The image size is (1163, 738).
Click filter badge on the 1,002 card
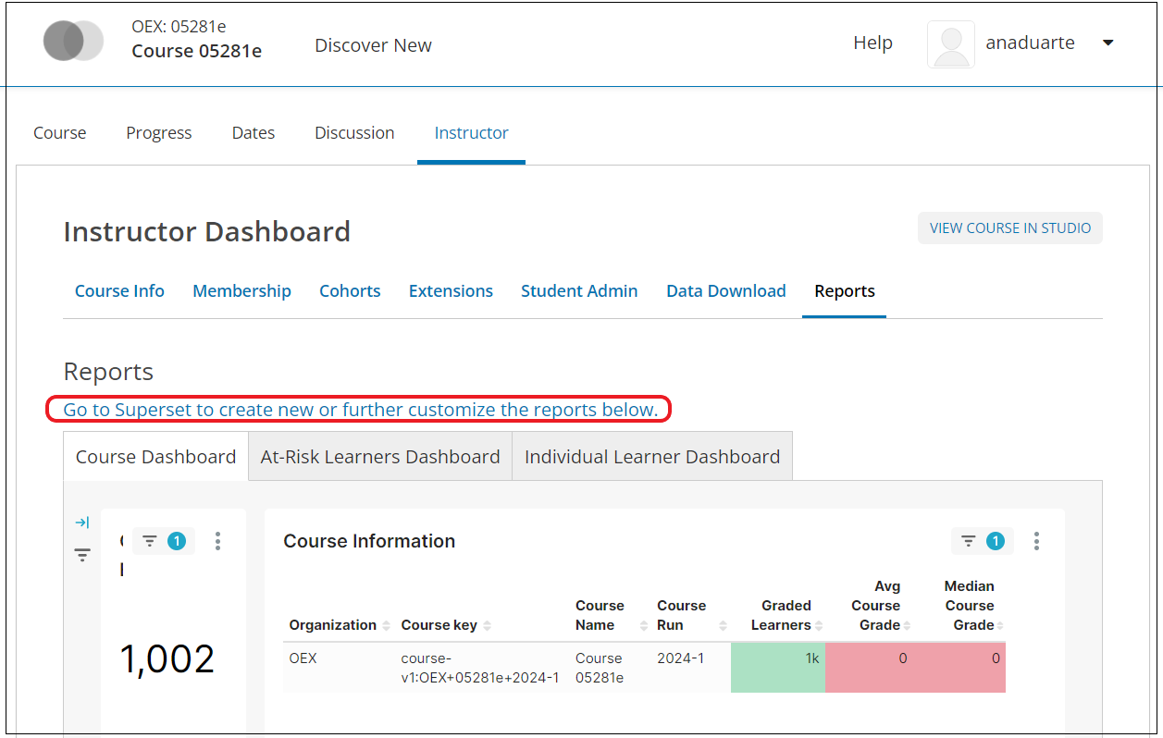click(164, 541)
